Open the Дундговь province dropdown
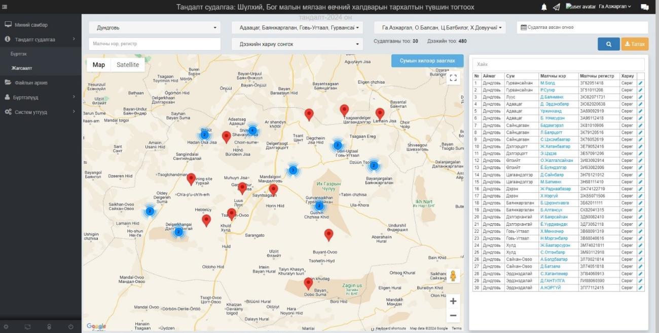This screenshot has width=659, height=333. [155, 28]
